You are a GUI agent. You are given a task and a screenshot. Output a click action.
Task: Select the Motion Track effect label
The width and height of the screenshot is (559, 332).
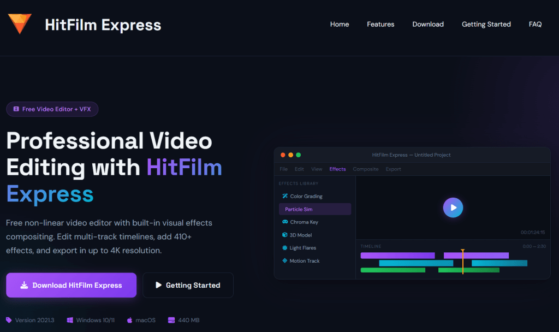[305, 260]
